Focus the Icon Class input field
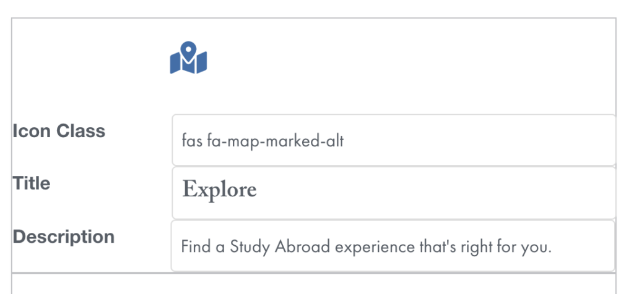The width and height of the screenshot is (634, 294). pos(394,140)
